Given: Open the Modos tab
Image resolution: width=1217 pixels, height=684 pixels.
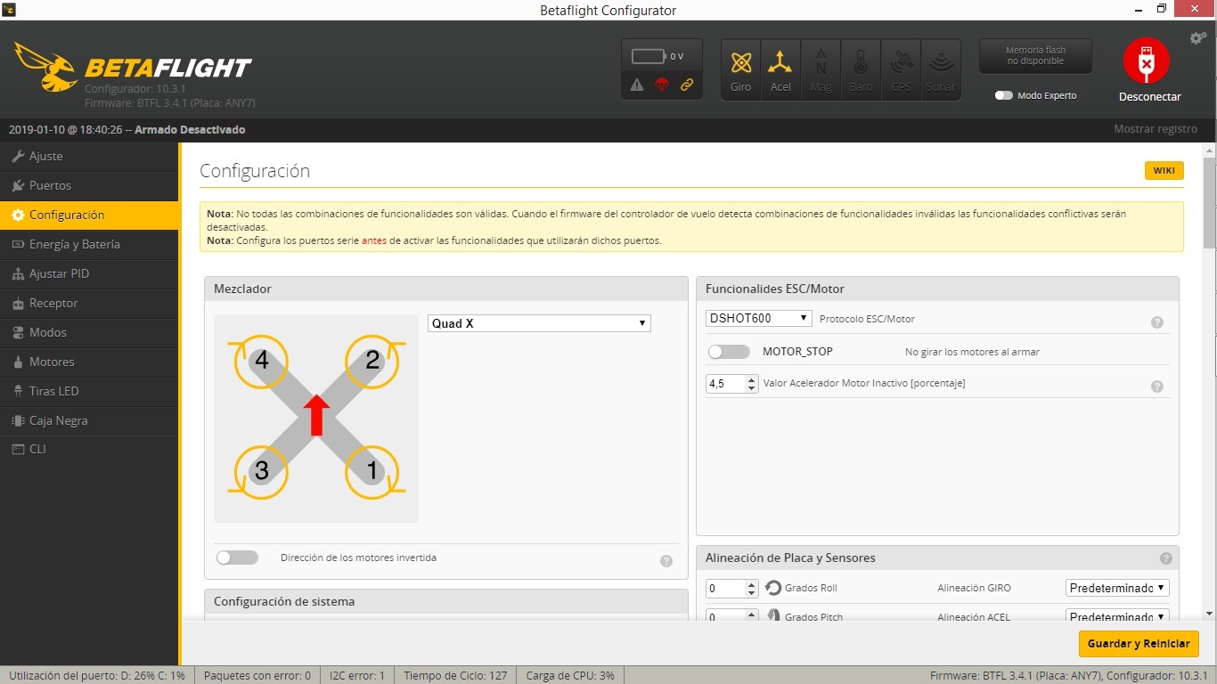Looking at the screenshot, I should [89, 332].
